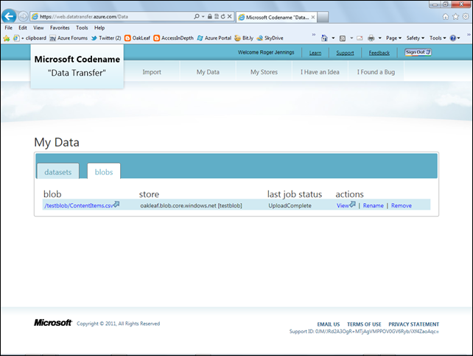Open the Favorites menu in menu bar
This screenshot has height=356, width=473.
coord(60,27)
